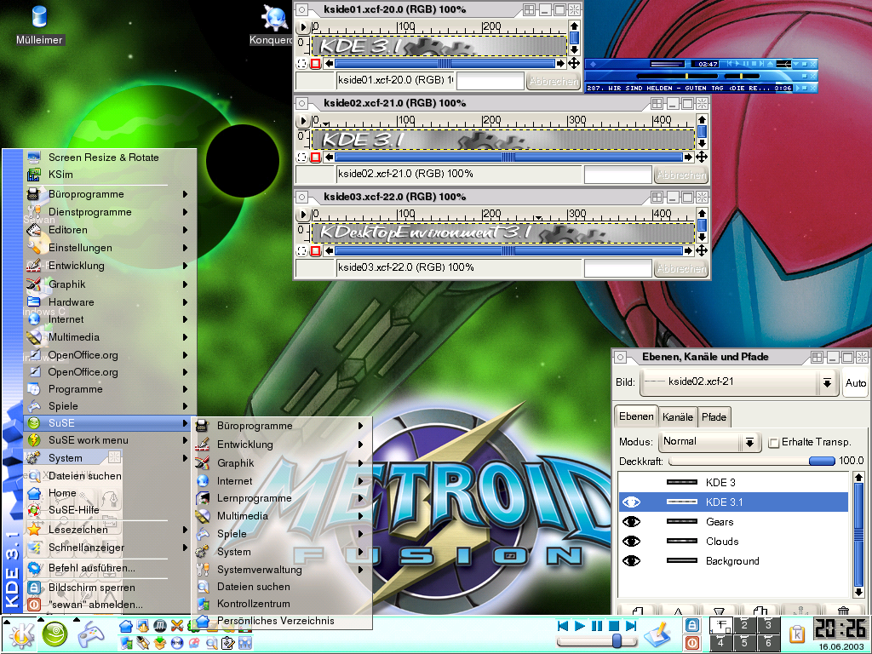Click the eject button in the XMMS player

(x=770, y=63)
